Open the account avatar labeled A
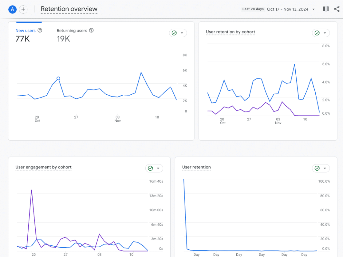343x257 pixels. pyautogui.click(x=12, y=9)
